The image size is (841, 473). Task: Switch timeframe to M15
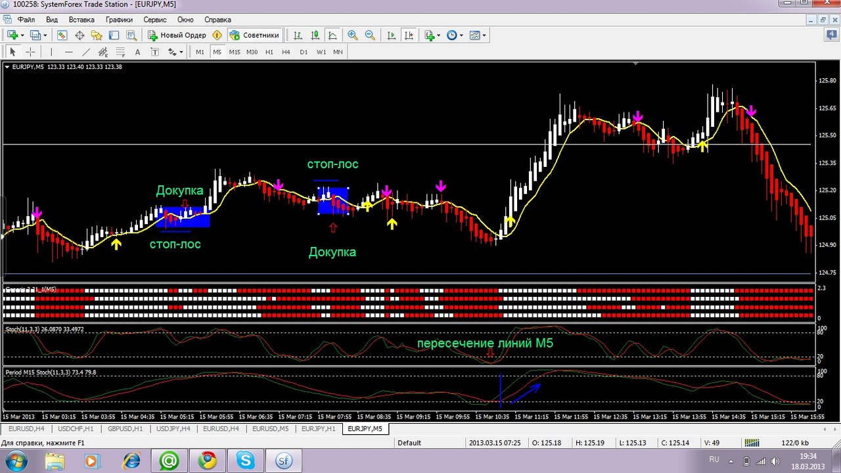(x=235, y=52)
